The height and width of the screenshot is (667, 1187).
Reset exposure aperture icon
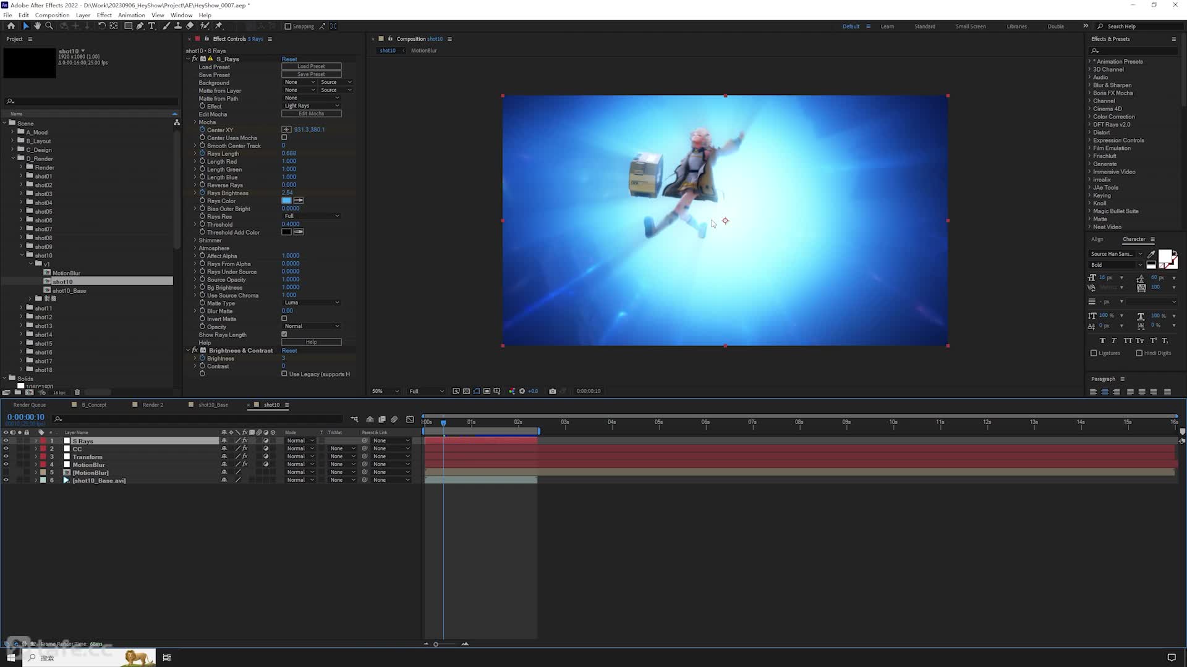point(522,391)
